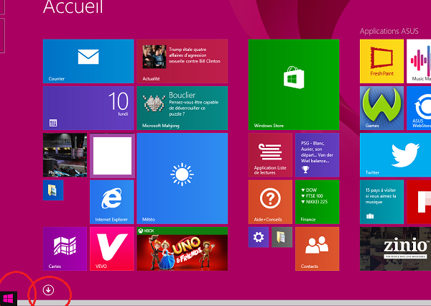The image size is (431, 306).
Task: Click the Windows Start button
Action: pos(8,299)
